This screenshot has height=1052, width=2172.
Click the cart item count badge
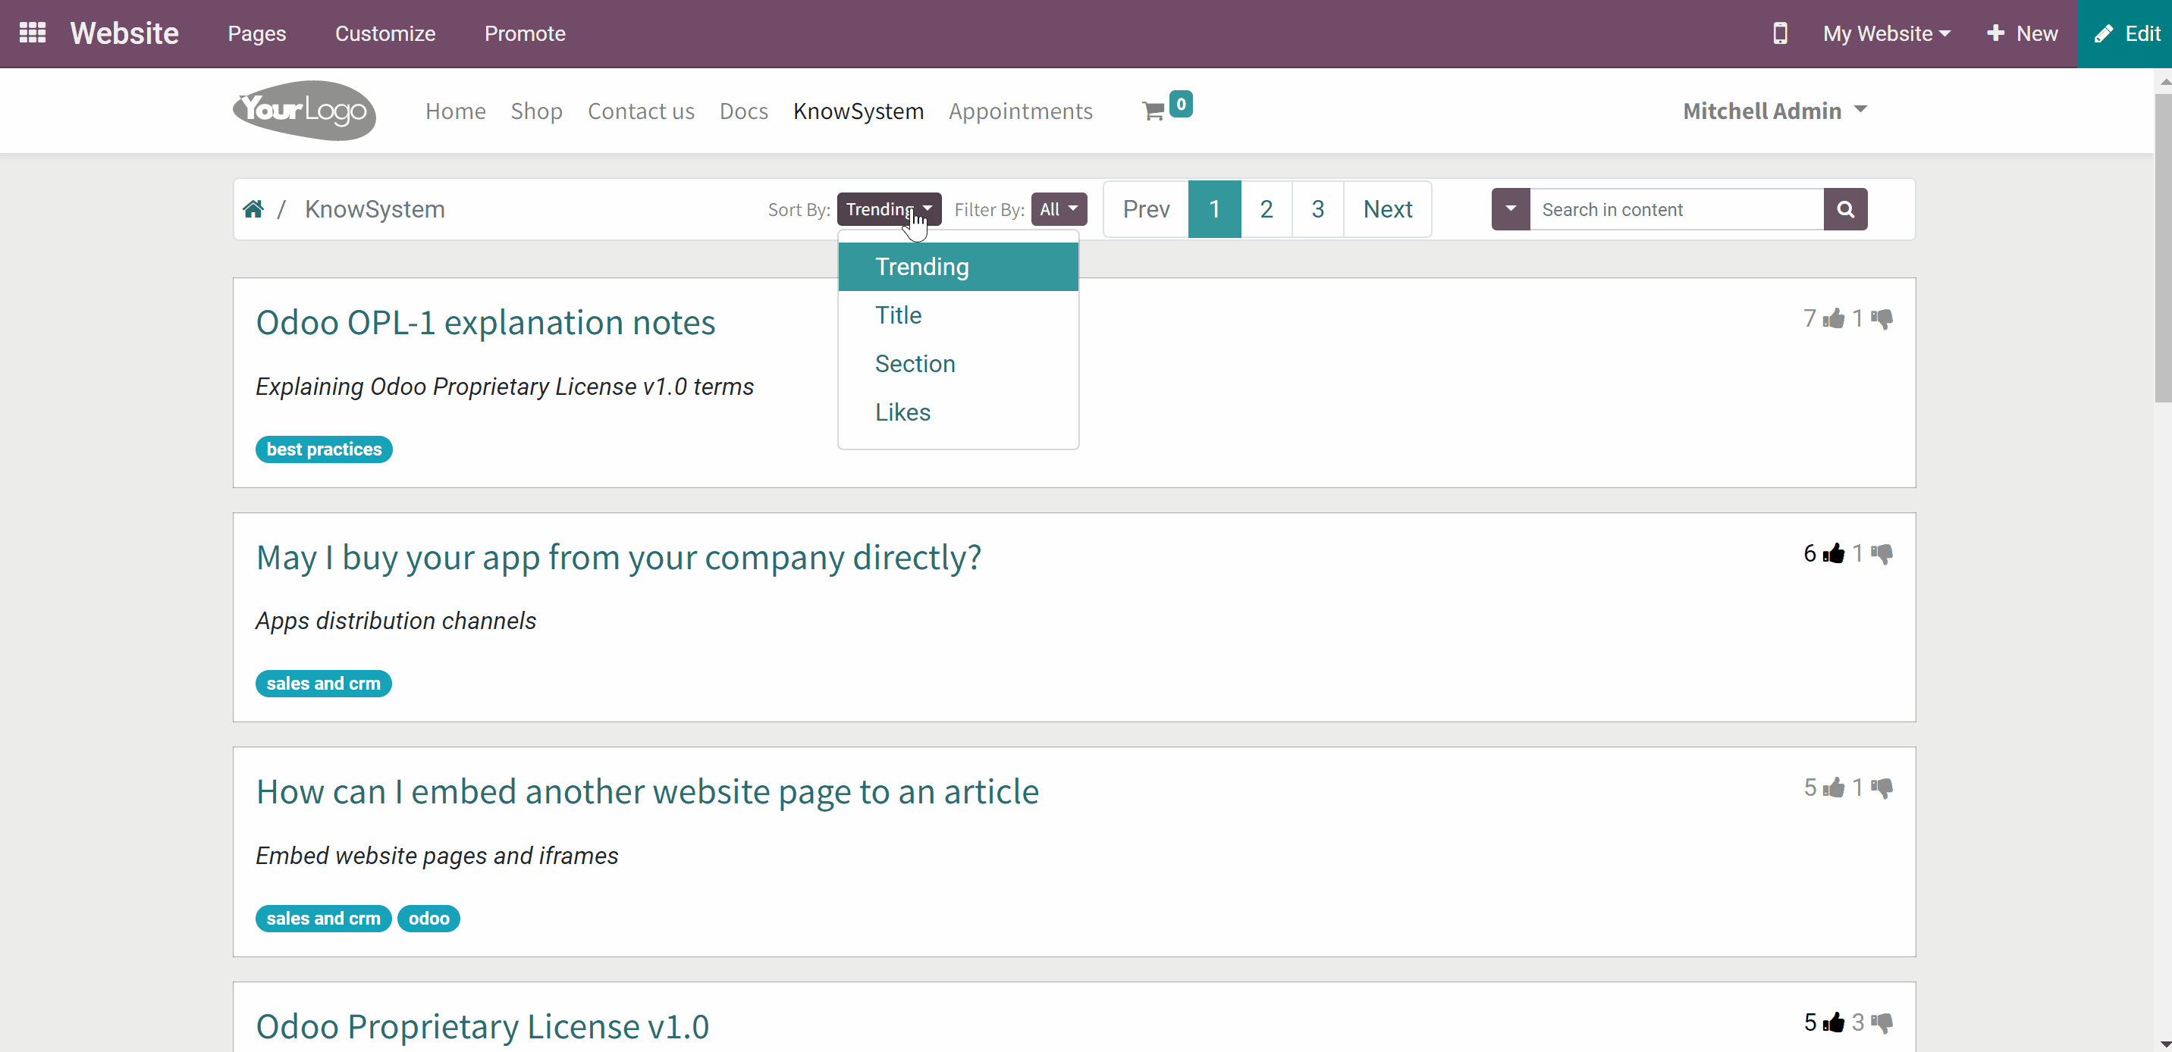click(x=1181, y=104)
